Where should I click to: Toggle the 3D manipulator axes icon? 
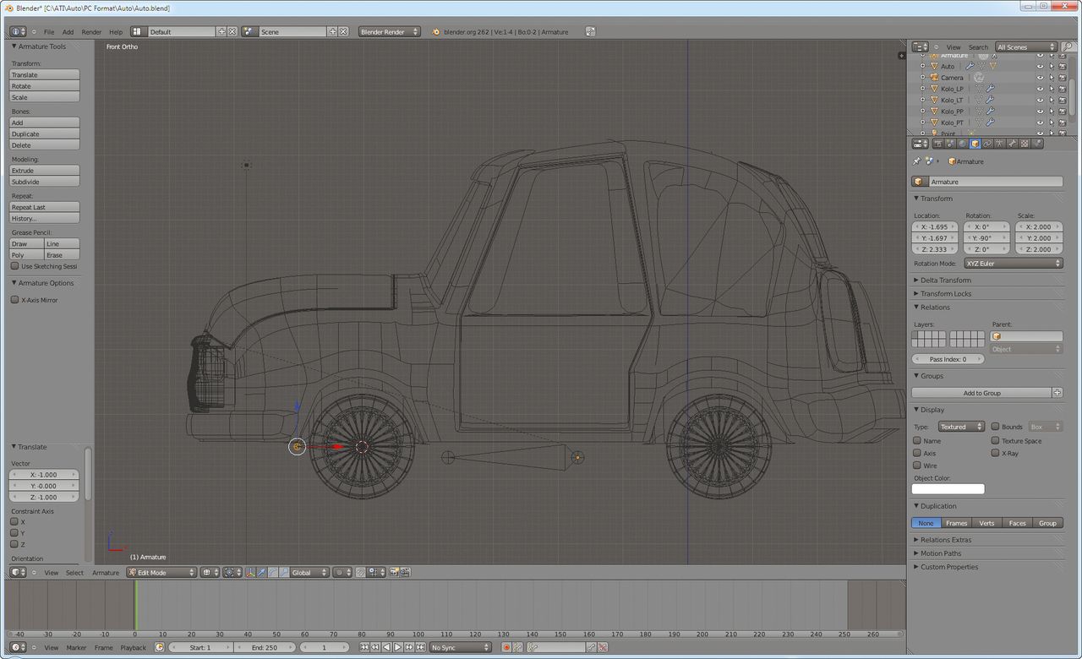(250, 572)
